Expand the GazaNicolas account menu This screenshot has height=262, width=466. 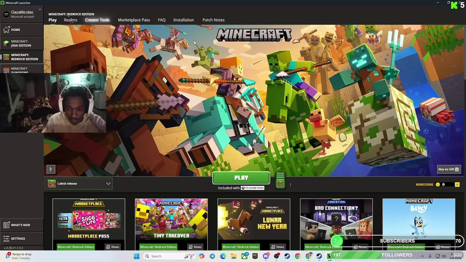point(22,14)
